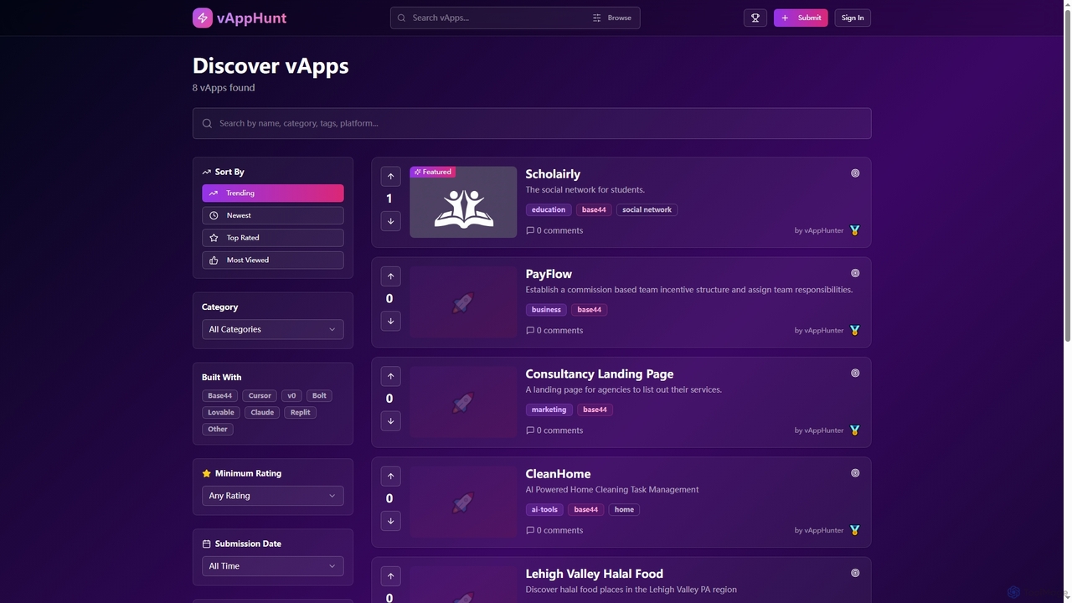Upvote the Scholairly vApp
Image resolution: width=1072 pixels, height=603 pixels.
[x=390, y=176]
